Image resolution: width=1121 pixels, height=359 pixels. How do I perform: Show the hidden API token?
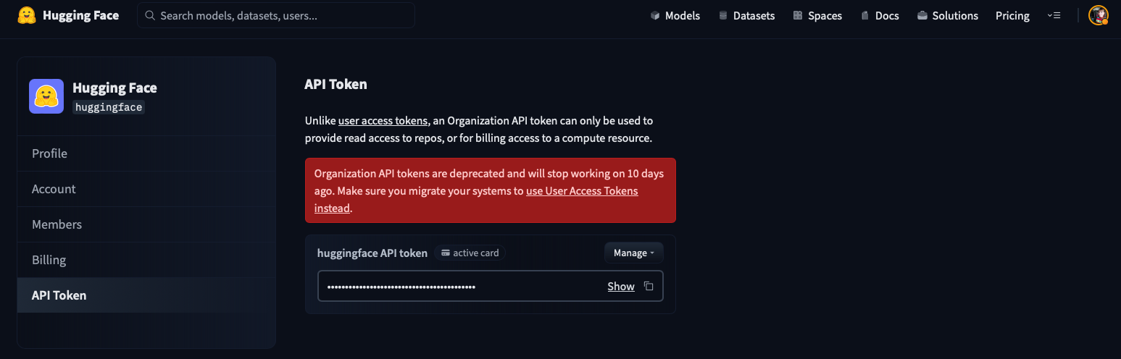click(x=621, y=287)
